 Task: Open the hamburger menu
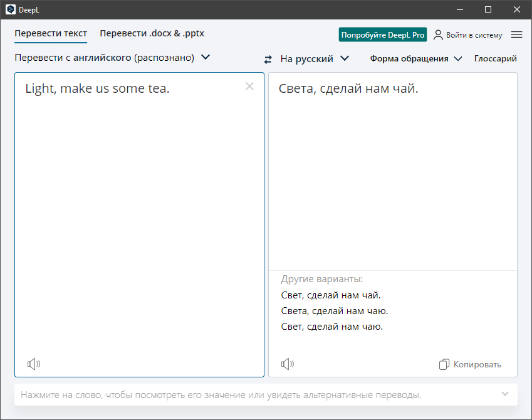click(516, 35)
